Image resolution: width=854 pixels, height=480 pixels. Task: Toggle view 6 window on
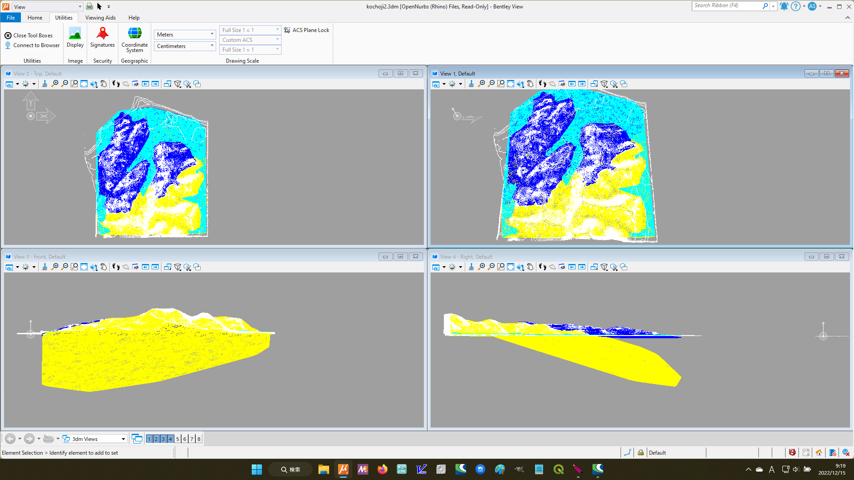click(x=185, y=439)
